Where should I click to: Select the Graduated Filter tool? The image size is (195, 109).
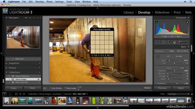pos(174,42)
